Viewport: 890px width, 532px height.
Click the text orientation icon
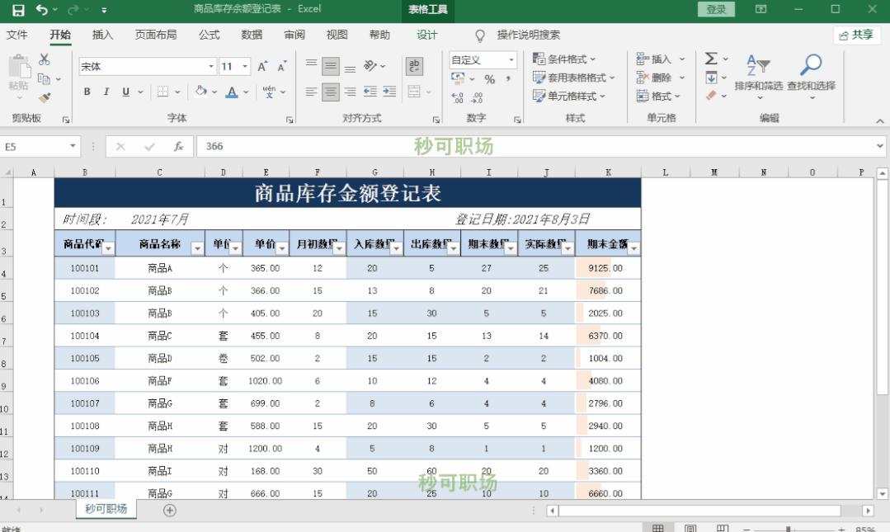pyautogui.click(x=370, y=67)
